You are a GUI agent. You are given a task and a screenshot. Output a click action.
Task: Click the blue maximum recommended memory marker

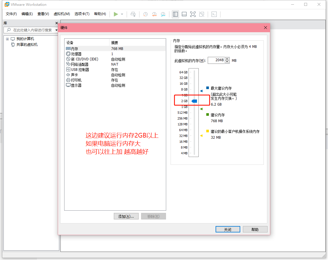201,91
